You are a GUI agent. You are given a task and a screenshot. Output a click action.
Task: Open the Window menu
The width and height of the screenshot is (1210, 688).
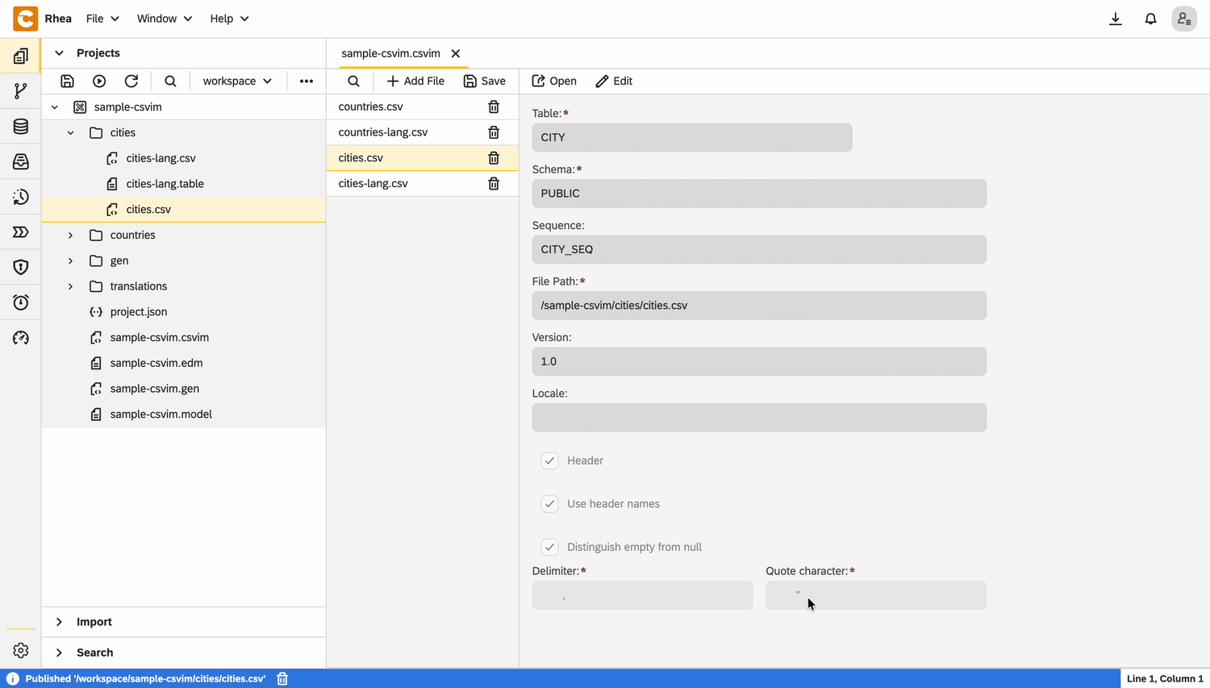[x=165, y=19]
